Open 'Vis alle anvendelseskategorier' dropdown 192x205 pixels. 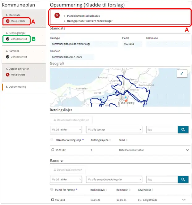(114, 179)
